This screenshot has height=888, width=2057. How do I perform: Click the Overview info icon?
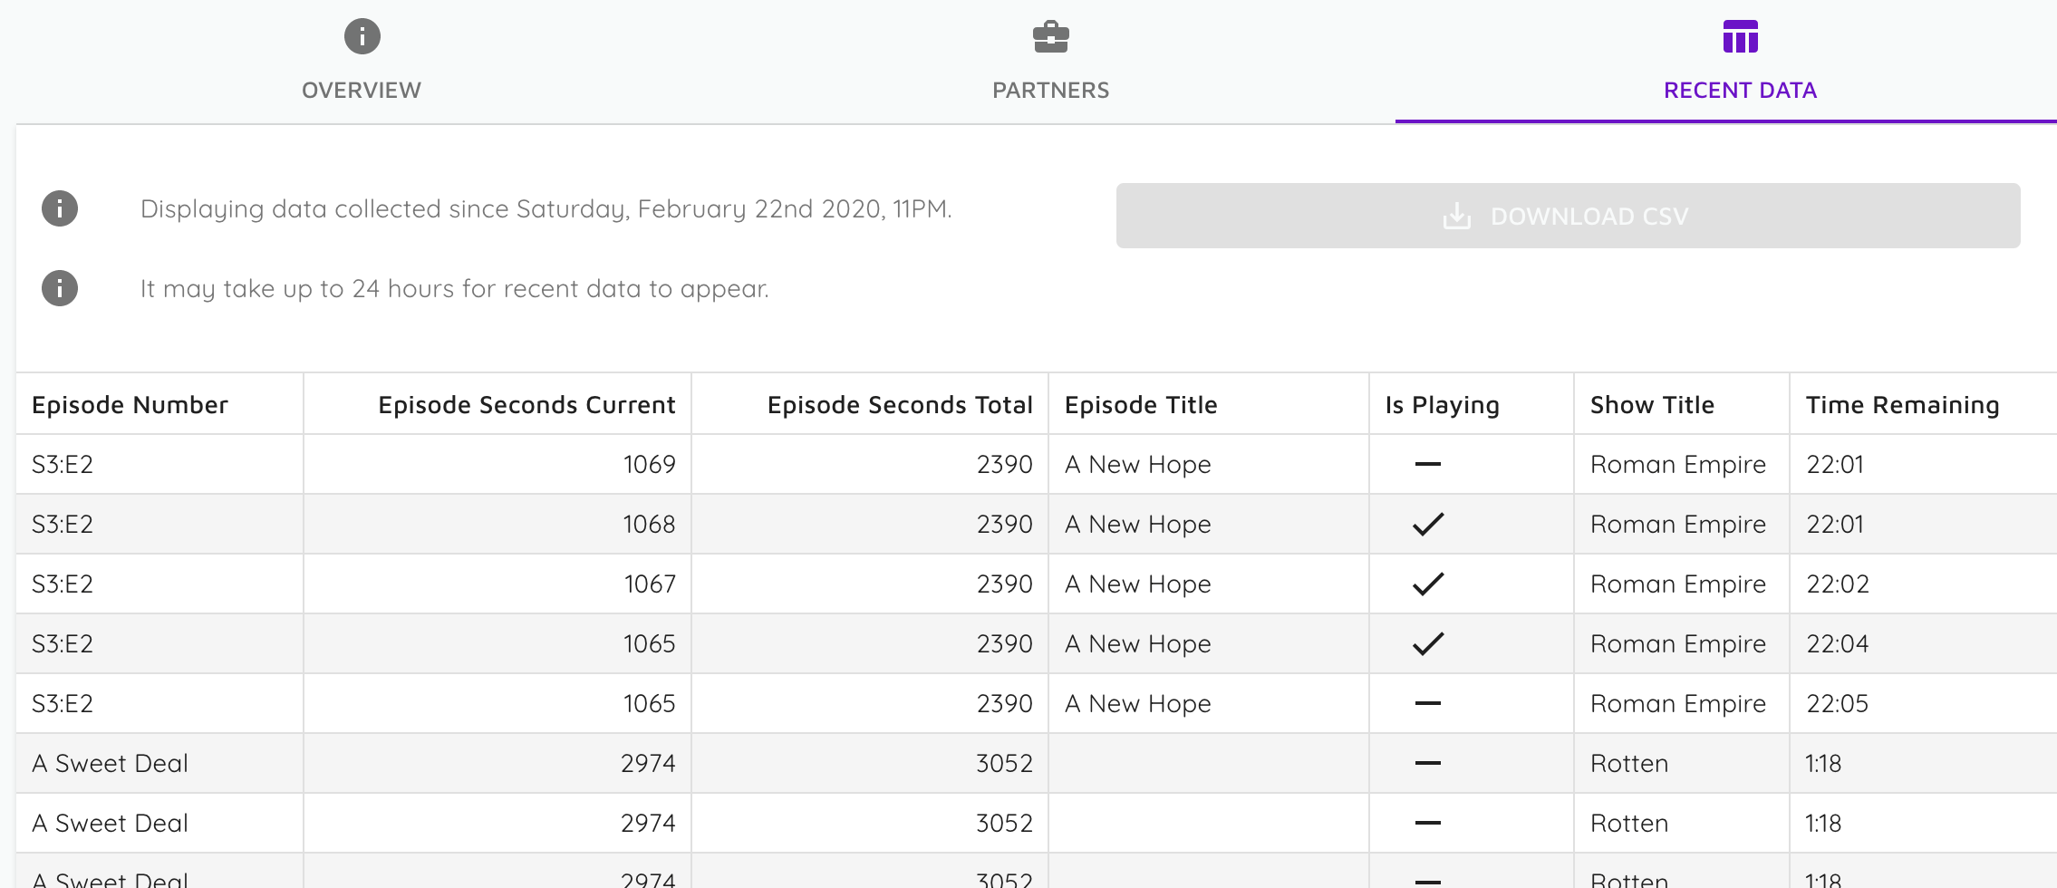point(362,36)
